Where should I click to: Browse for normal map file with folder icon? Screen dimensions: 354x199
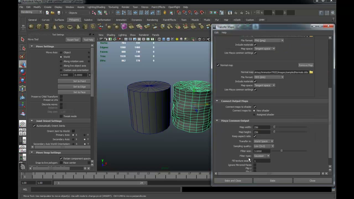click(x=311, y=72)
